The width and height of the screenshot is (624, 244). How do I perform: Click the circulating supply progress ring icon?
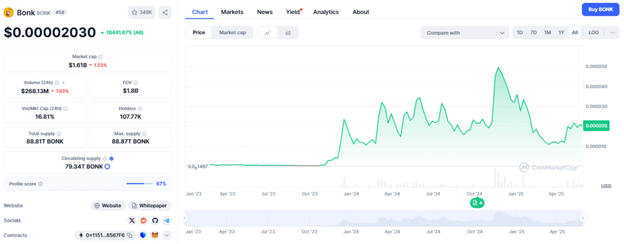107,167
